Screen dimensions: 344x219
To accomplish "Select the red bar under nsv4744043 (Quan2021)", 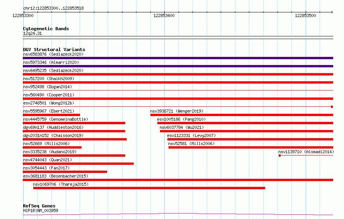I will (x=78, y=164).
